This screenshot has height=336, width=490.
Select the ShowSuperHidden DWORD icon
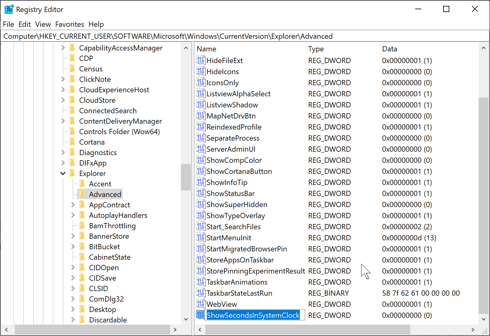pos(201,204)
